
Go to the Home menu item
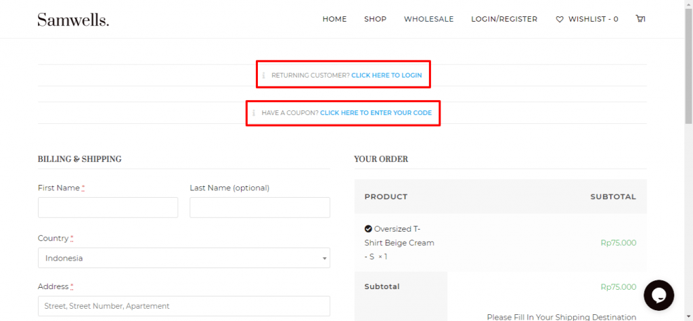(334, 19)
